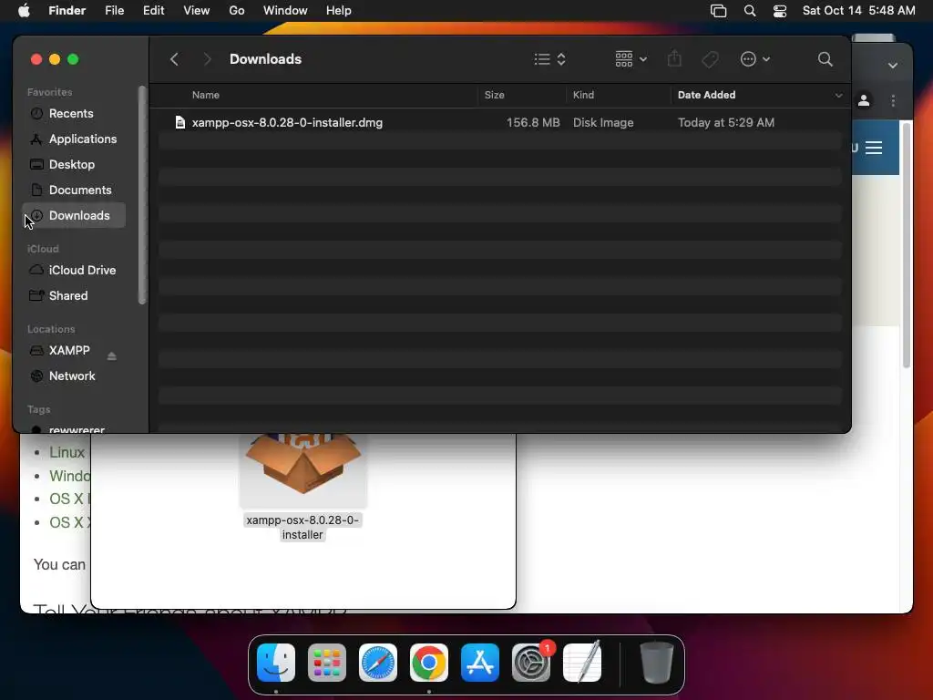The image size is (933, 700).
Task: Open iCloud Drive in the sidebar
Action: click(74, 270)
